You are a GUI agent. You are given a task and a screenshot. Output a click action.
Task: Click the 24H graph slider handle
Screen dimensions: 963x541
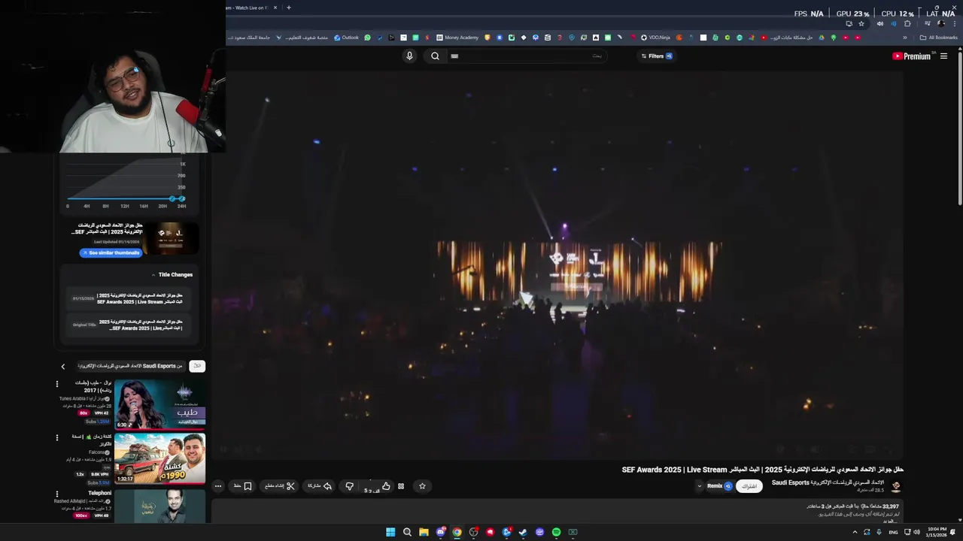coord(181,199)
